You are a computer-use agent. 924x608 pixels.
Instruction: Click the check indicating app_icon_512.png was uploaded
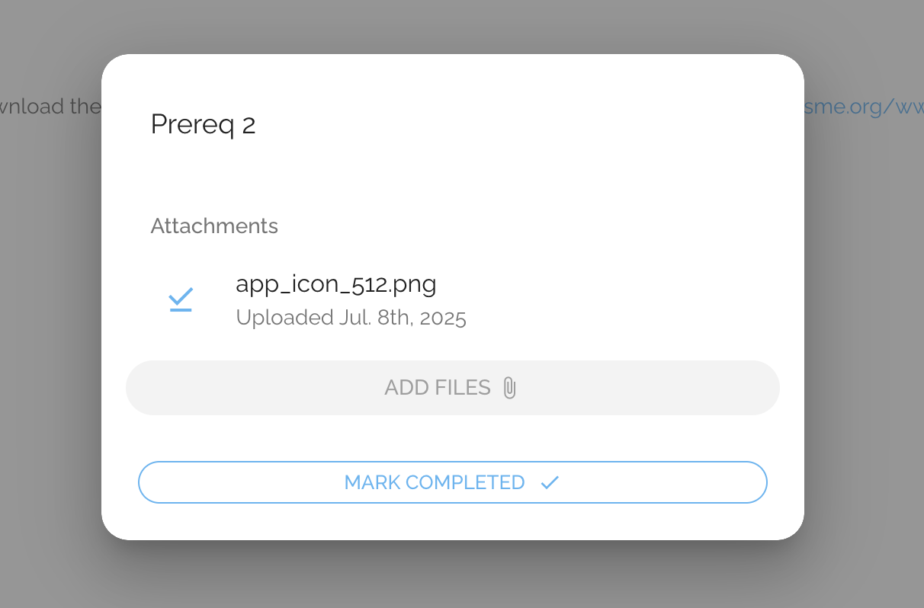click(x=181, y=299)
